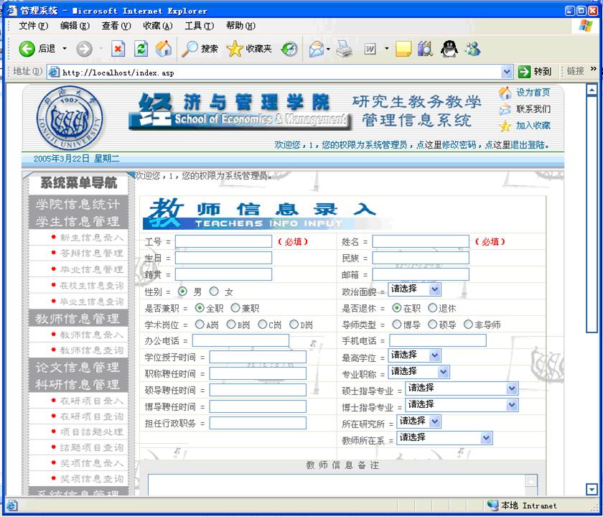
Task: Open the 帮助(H) menu
Action: pos(240,26)
